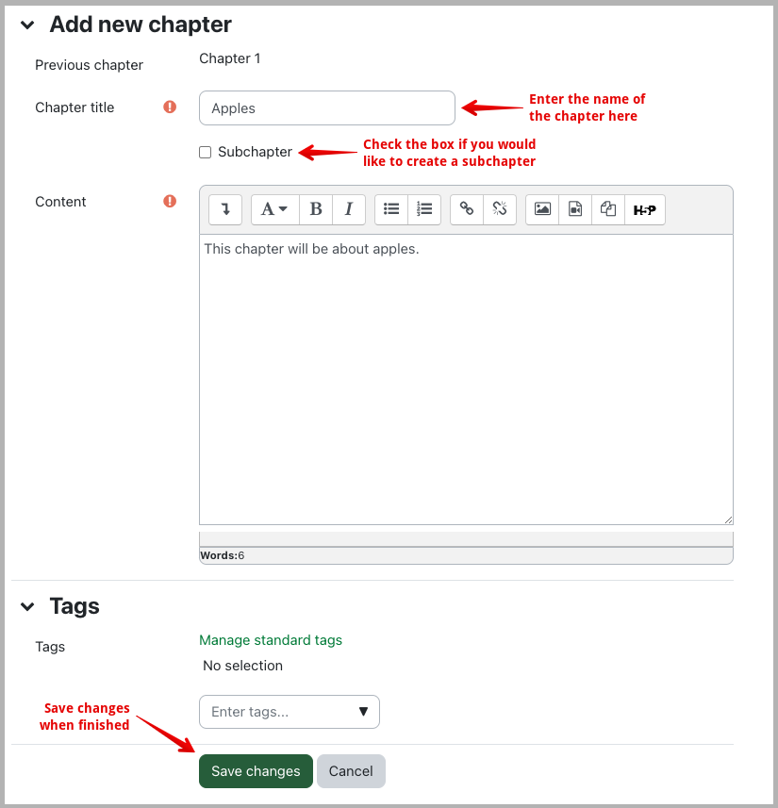Insert audio or video media file
The image size is (778, 808).
(x=575, y=209)
